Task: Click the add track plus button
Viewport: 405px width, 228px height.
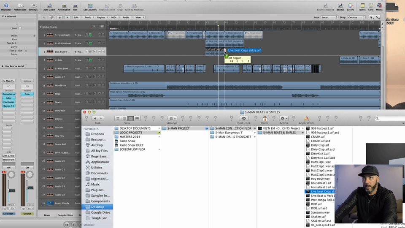Action: click(94, 26)
